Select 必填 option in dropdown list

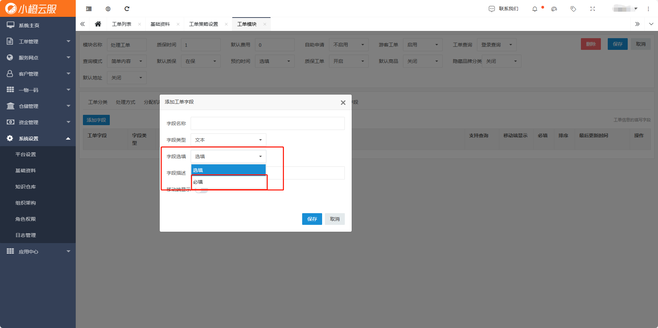click(x=229, y=182)
